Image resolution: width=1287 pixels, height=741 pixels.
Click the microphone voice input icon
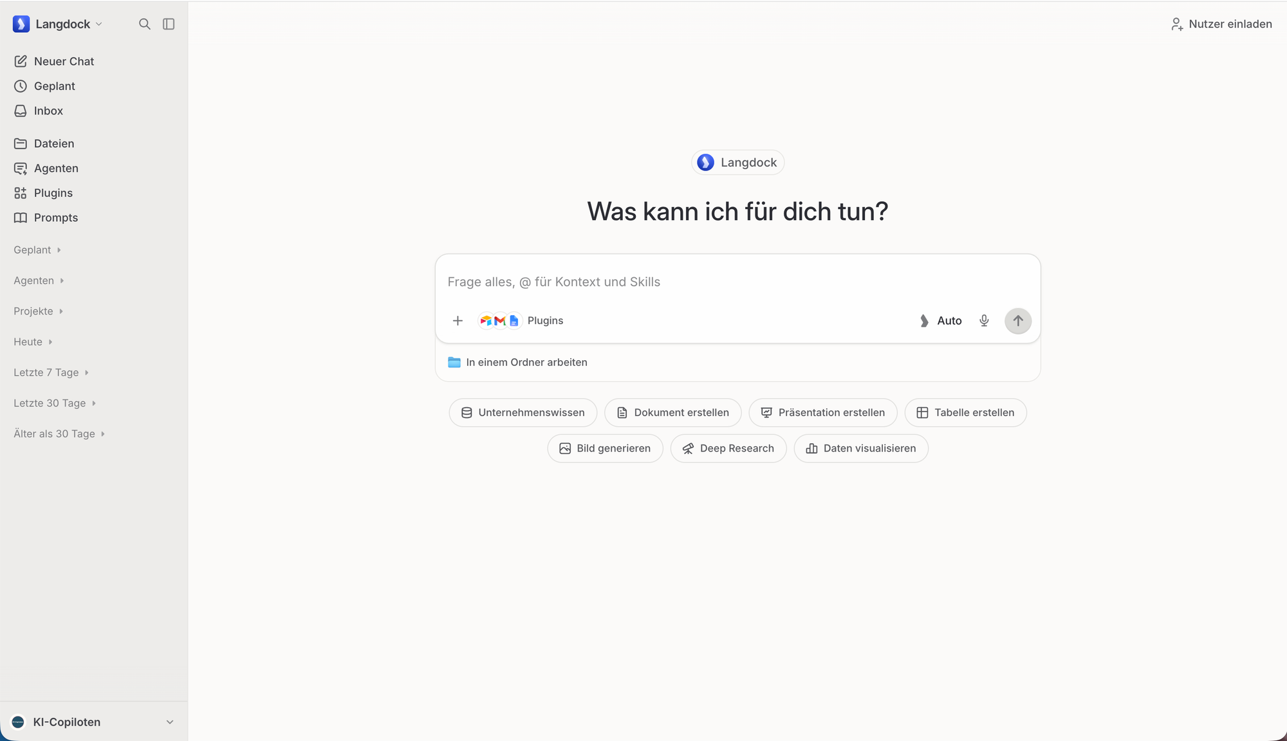pyautogui.click(x=984, y=320)
